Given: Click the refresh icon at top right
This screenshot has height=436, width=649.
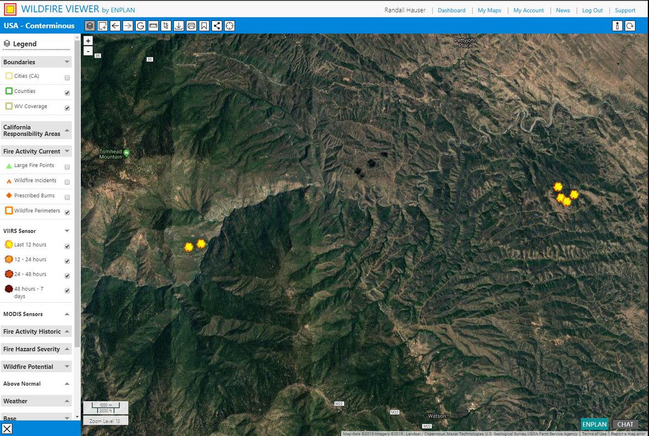Looking at the screenshot, I should click(x=631, y=25).
